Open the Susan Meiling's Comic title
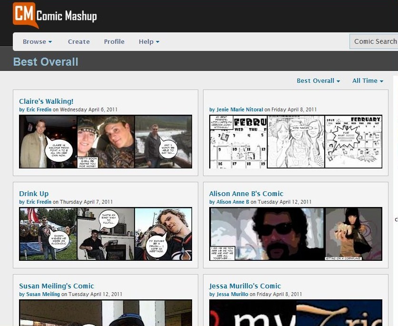 coord(57,286)
